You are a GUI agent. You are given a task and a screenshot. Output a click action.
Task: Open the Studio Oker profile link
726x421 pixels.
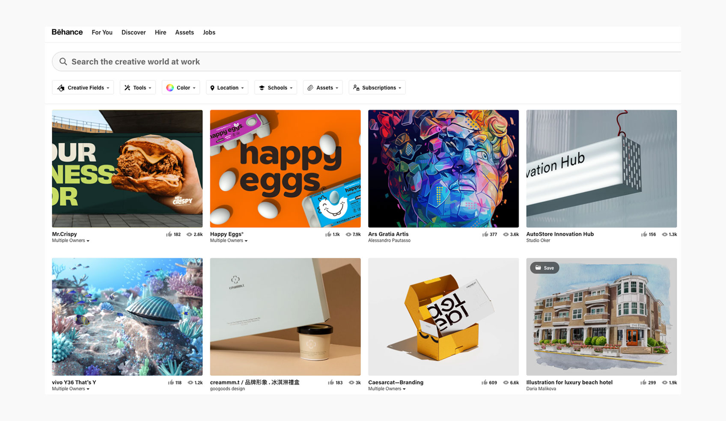click(x=538, y=240)
